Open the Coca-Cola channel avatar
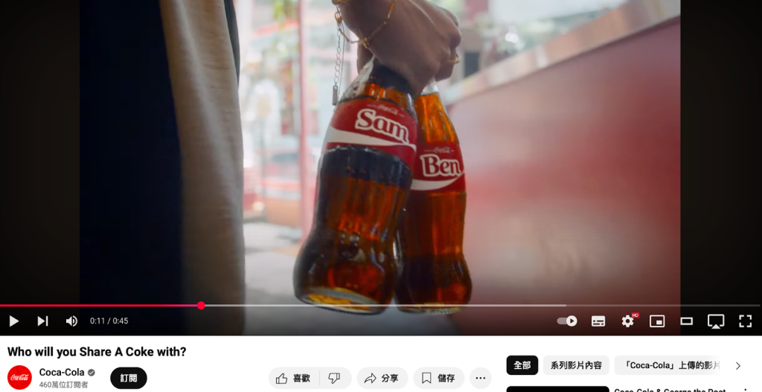Image resolution: width=762 pixels, height=392 pixels. (x=19, y=377)
